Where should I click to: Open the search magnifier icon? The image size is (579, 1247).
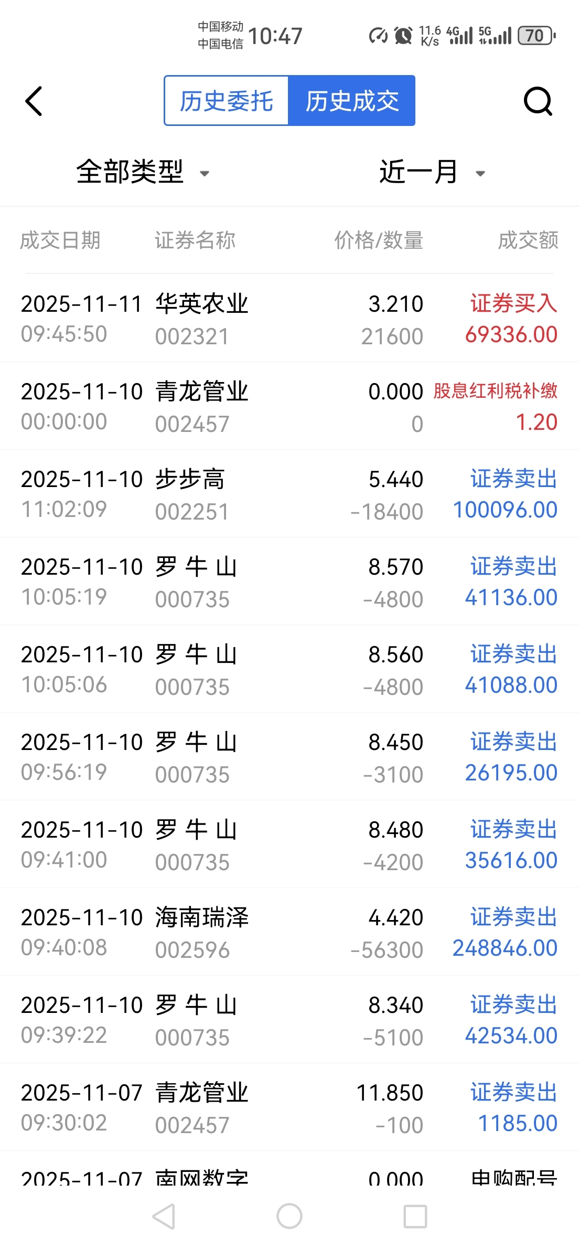click(538, 101)
